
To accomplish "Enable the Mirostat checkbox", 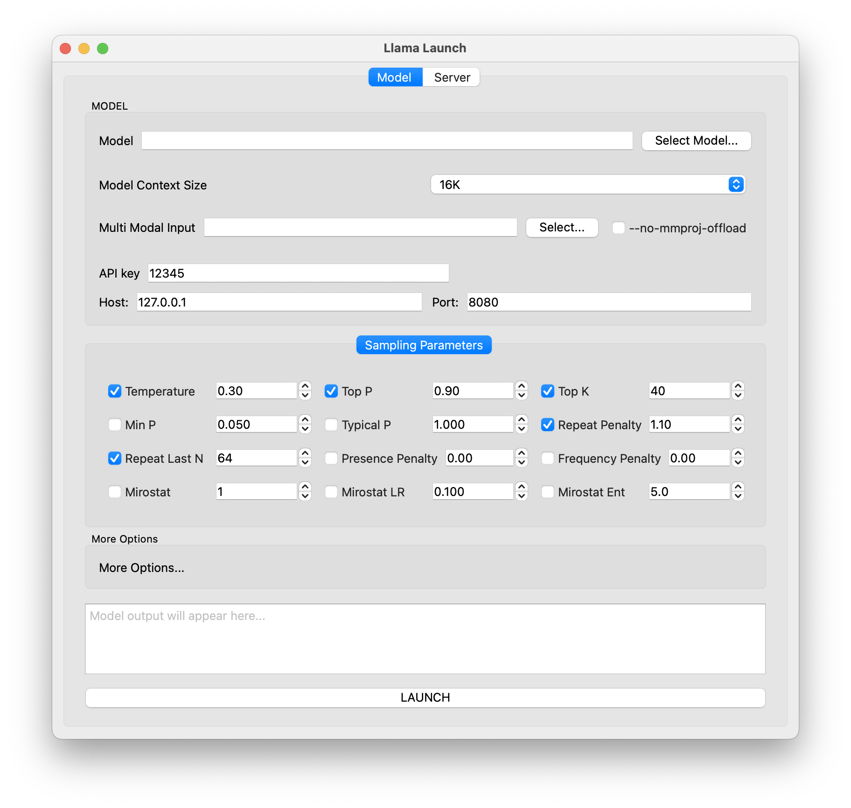I will pos(115,492).
